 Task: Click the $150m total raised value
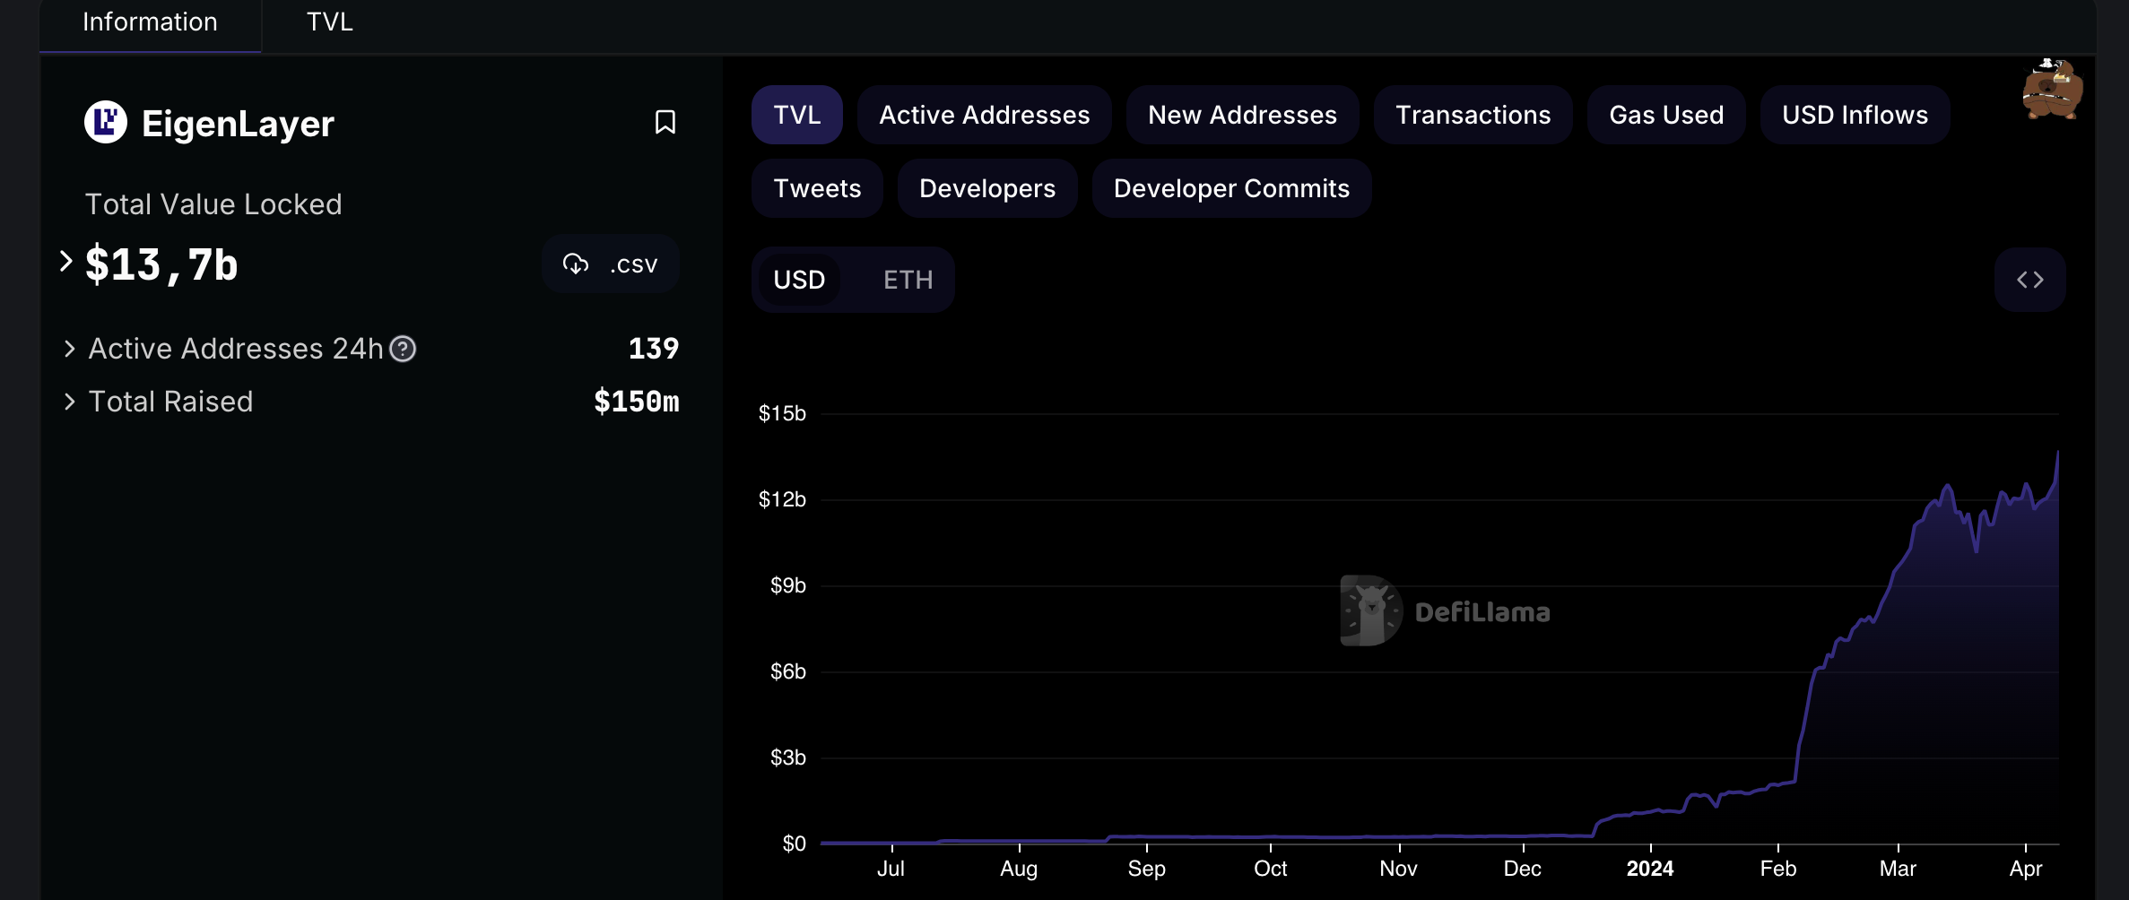click(x=637, y=401)
